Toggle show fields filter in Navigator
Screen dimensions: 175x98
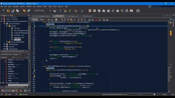click(x=6, y=90)
